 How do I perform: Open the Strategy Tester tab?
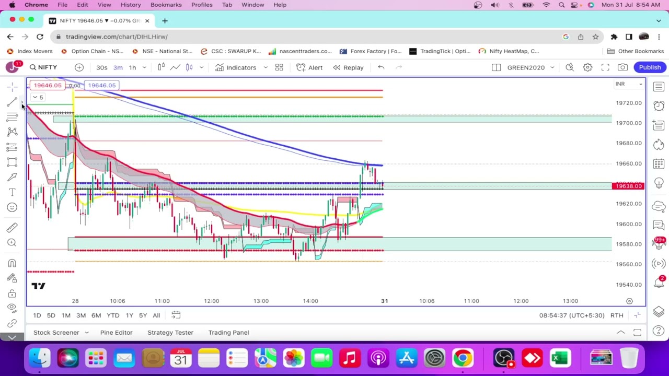point(170,333)
